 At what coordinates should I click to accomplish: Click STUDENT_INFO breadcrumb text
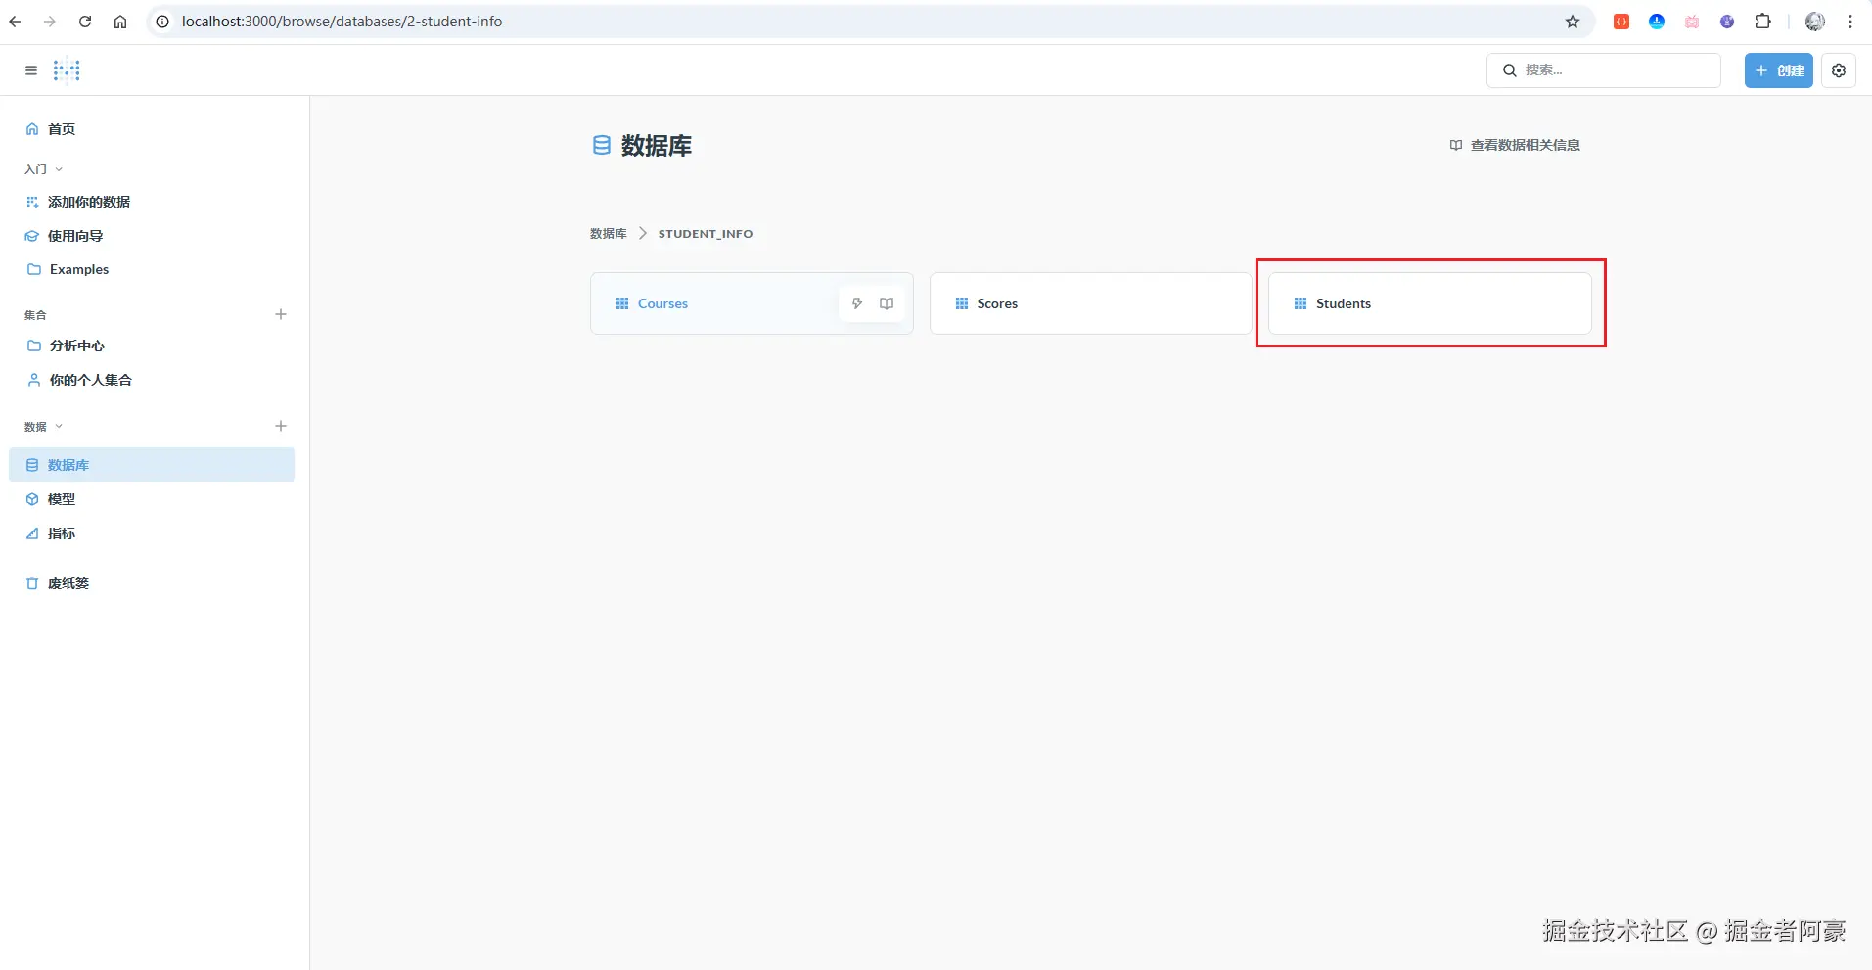point(706,234)
